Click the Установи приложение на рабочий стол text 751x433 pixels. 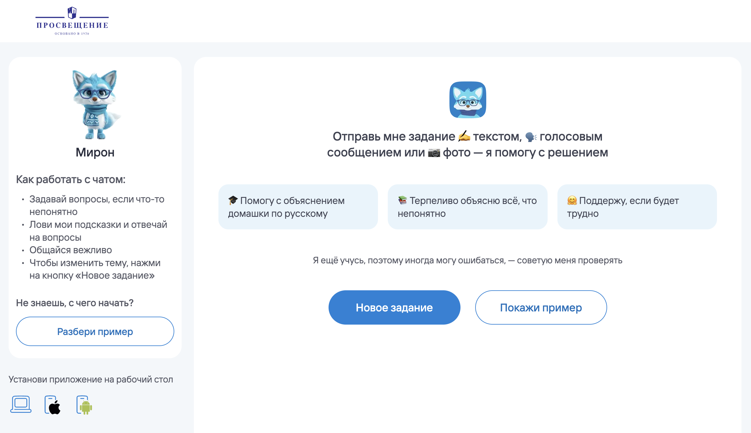91,379
